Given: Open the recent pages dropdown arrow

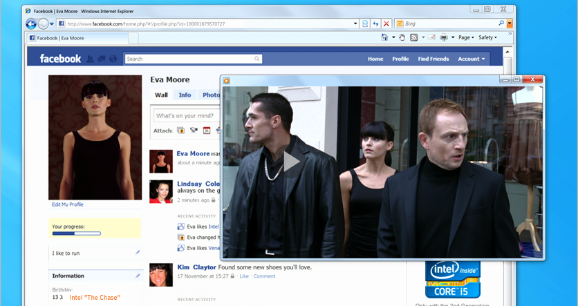Looking at the screenshot, I should [x=52, y=24].
